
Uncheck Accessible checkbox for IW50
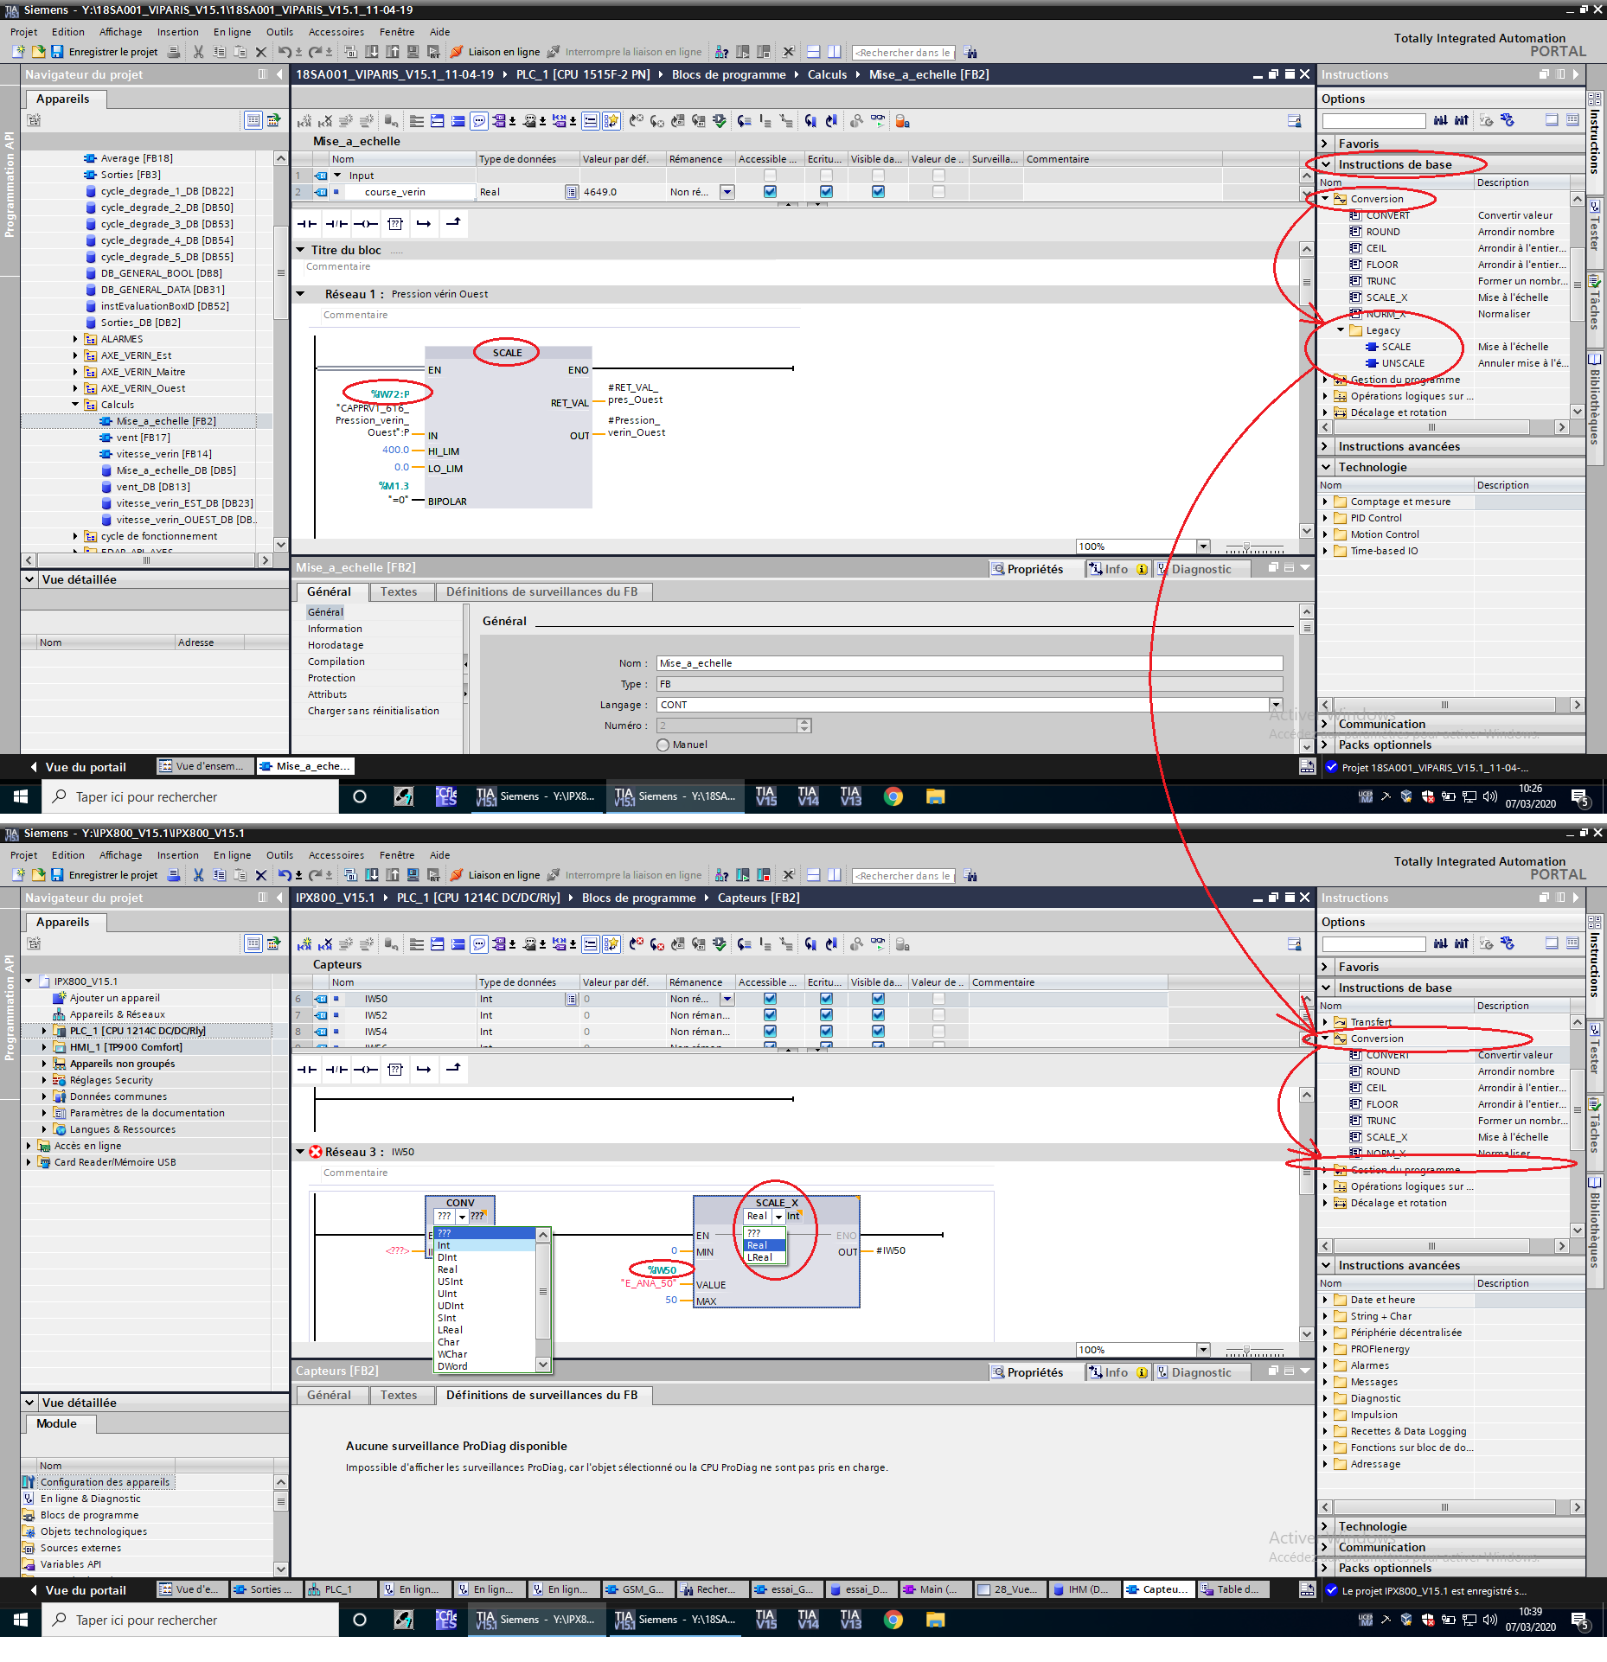[x=770, y=999]
